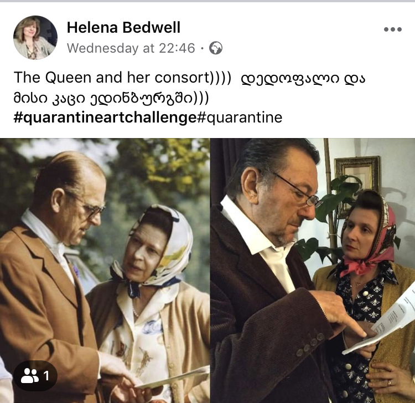This screenshot has height=403, width=415.
Task: Click the public globe privacy icon
Action: coord(216,48)
